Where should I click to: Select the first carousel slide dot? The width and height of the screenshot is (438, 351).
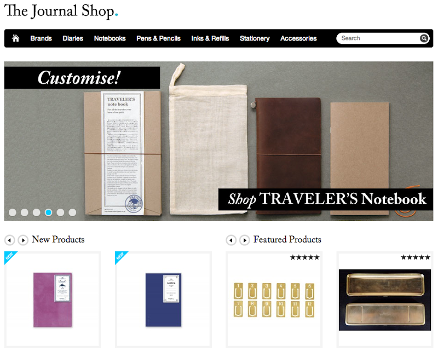pyautogui.click(x=12, y=212)
